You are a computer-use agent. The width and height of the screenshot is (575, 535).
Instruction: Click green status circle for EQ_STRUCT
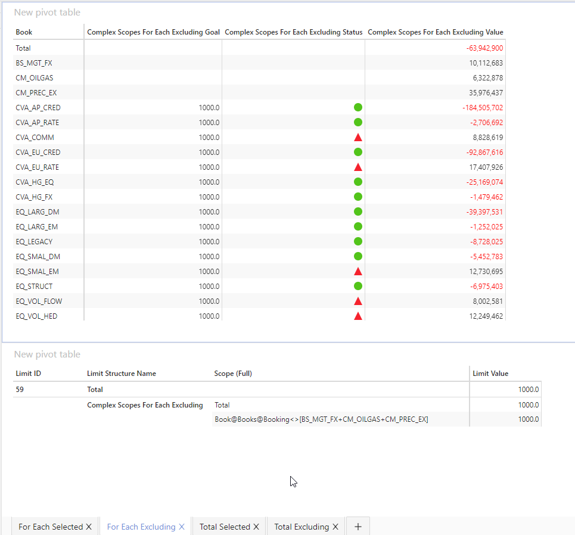click(358, 287)
